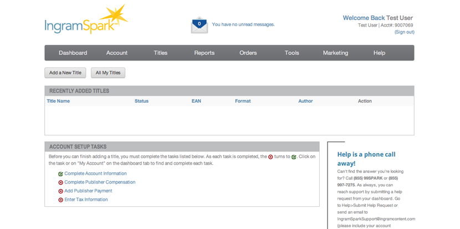The image size is (460, 229).
Task: Click the 'Help is a phone call away!' heading
Action: pos(366,159)
